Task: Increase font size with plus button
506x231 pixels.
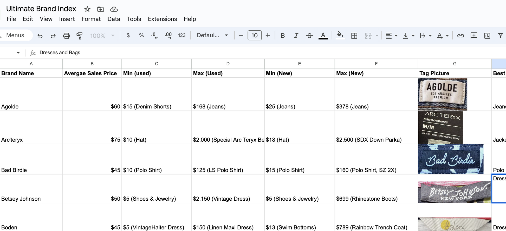Action: click(x=268, y=36)
